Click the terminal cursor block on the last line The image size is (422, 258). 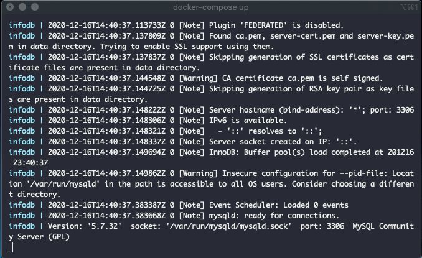pyautogui.click(x=11, y=247)
